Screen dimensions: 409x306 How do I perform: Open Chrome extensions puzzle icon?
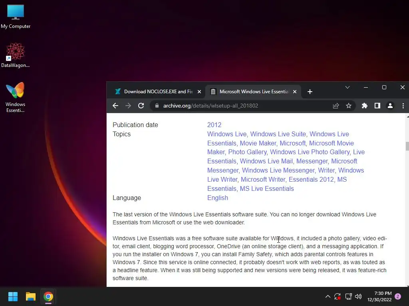pyautogui.click(x=365, y=106)
